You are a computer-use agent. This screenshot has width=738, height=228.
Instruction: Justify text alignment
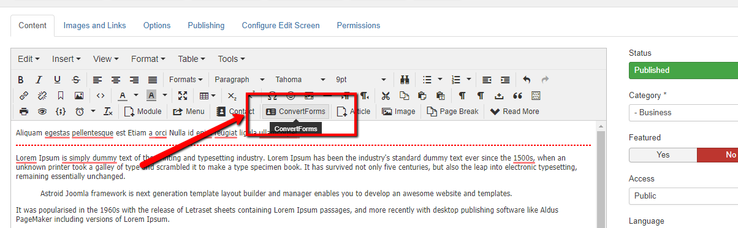[x=153, y=80]
